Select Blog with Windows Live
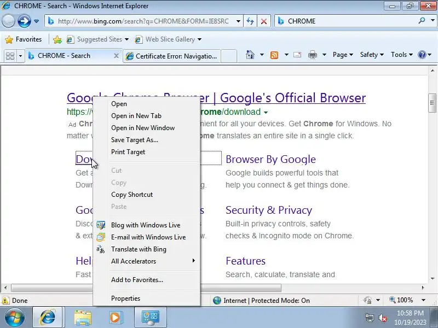Image resolution: width=438 pixels, height=328 pixels. (x=147, y=225)
